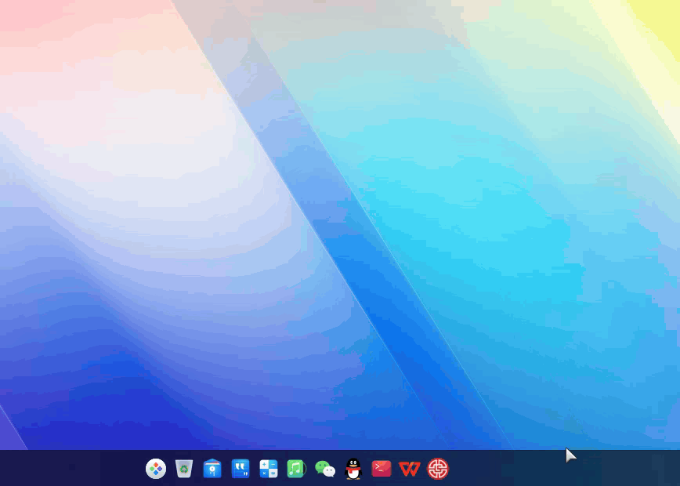
Task: Launch the blue file manager icon
Action: [x=212, y=469]
